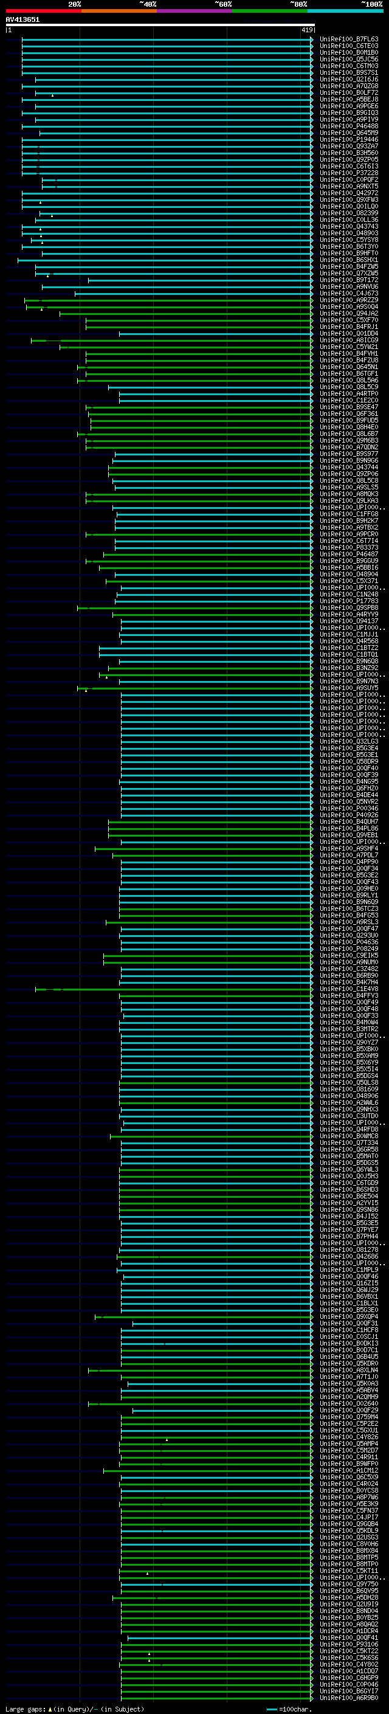Click the UniRef100_Q43743 label
The image size is (389, 1714).
tap(349, 226)
